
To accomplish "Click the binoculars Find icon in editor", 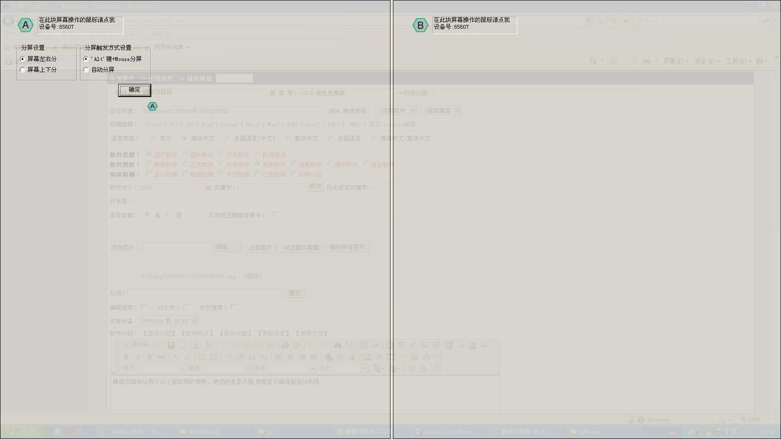I will point(337,345).
